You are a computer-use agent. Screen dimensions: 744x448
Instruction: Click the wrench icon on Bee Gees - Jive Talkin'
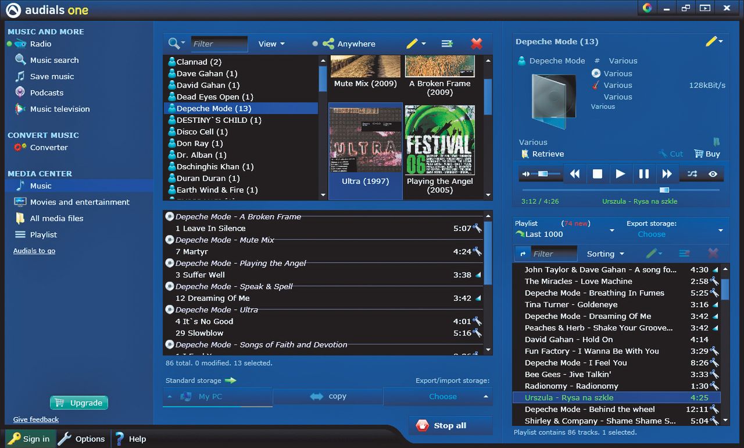tap(714, 374)
